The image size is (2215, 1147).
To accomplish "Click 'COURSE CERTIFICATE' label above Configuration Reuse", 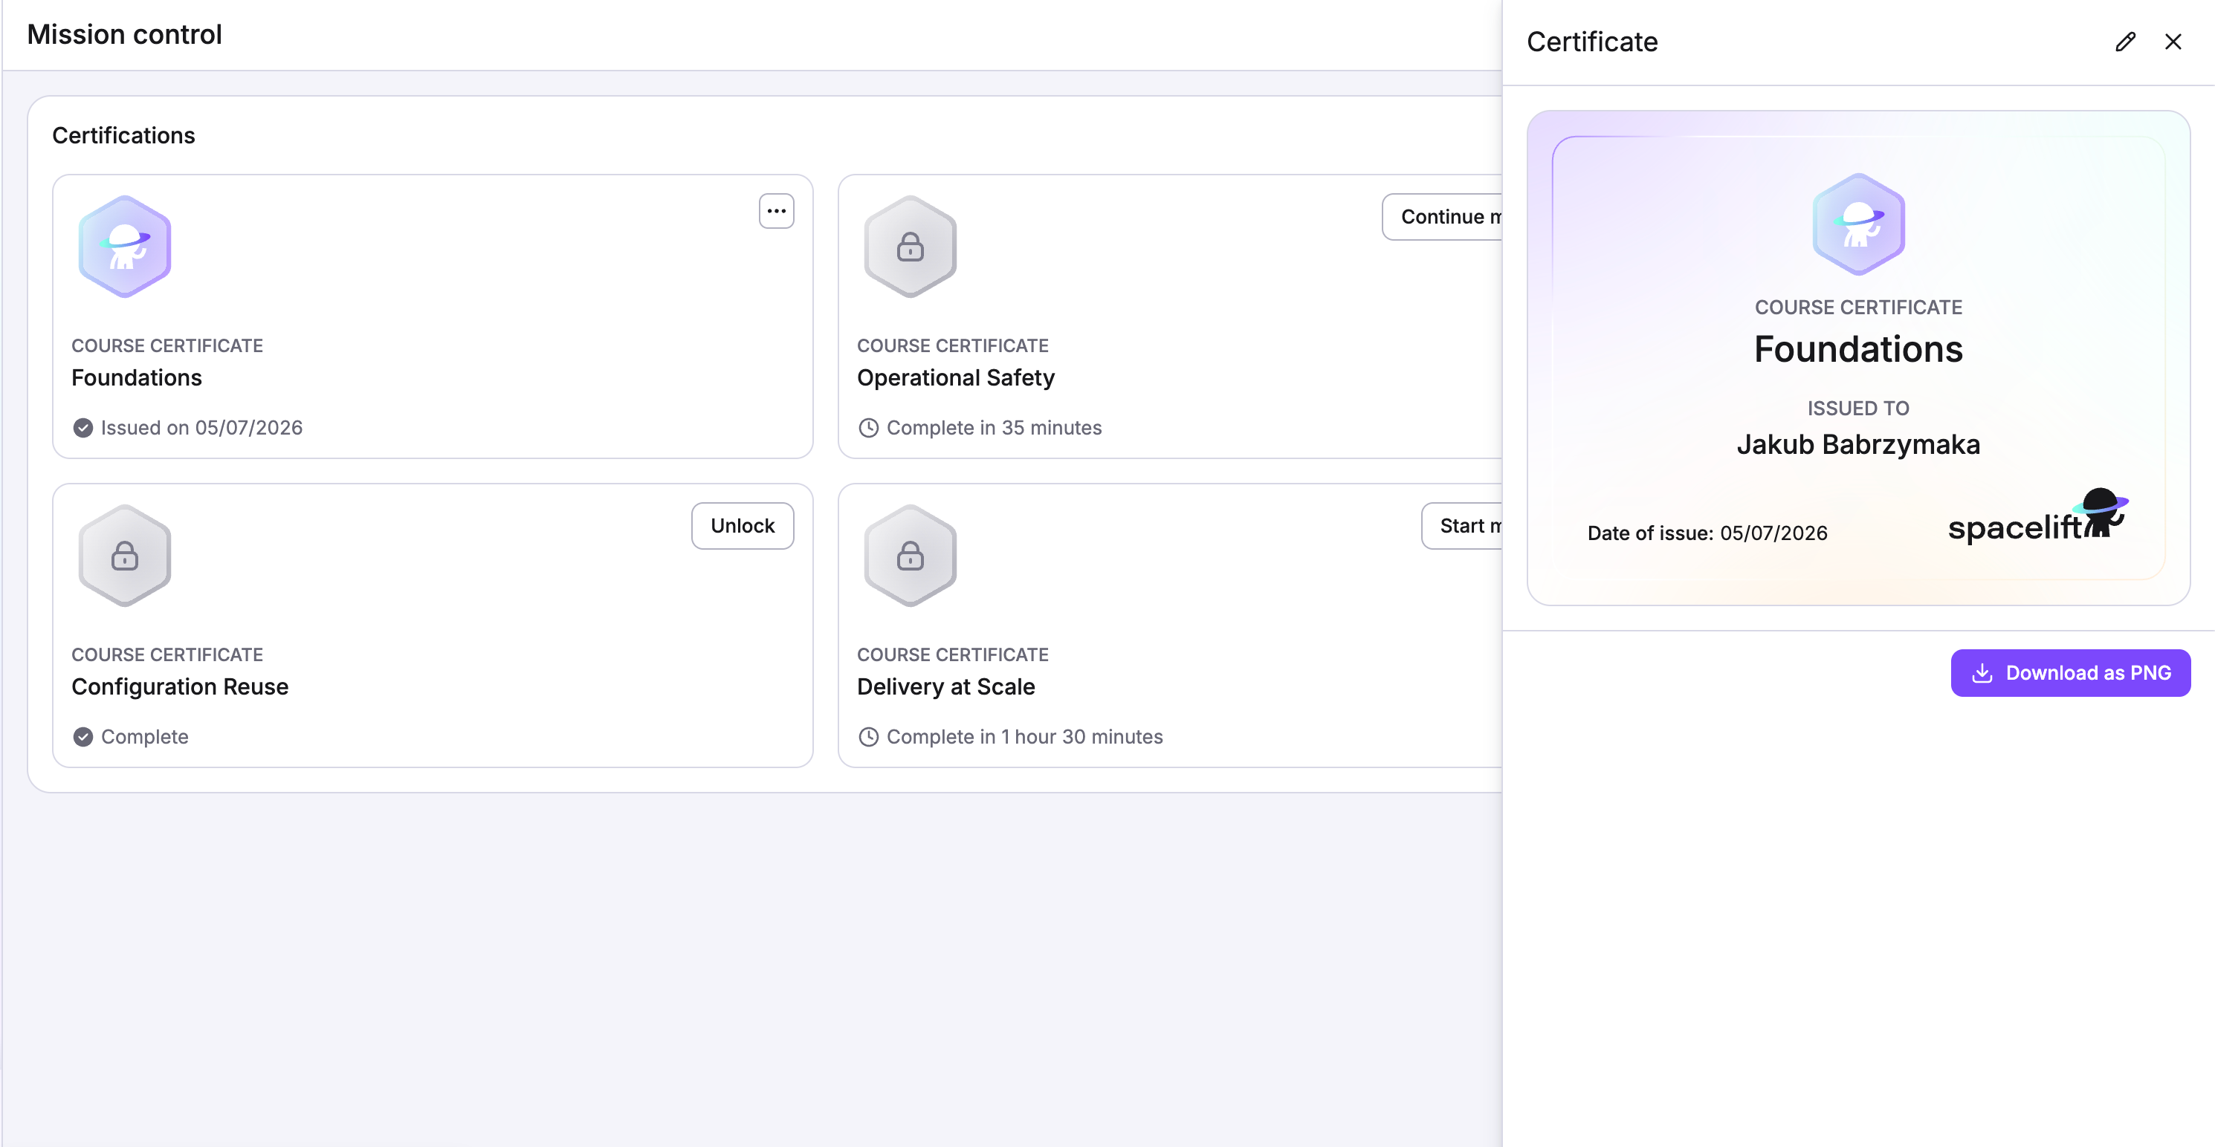I will (x=166, y=655).
